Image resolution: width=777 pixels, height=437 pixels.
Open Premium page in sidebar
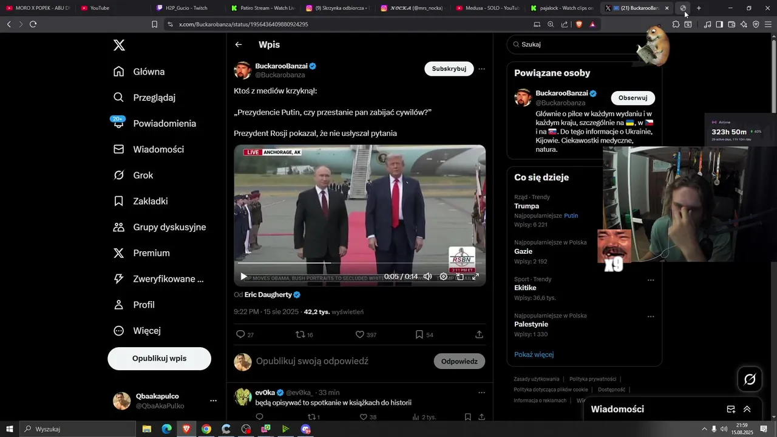141,253
